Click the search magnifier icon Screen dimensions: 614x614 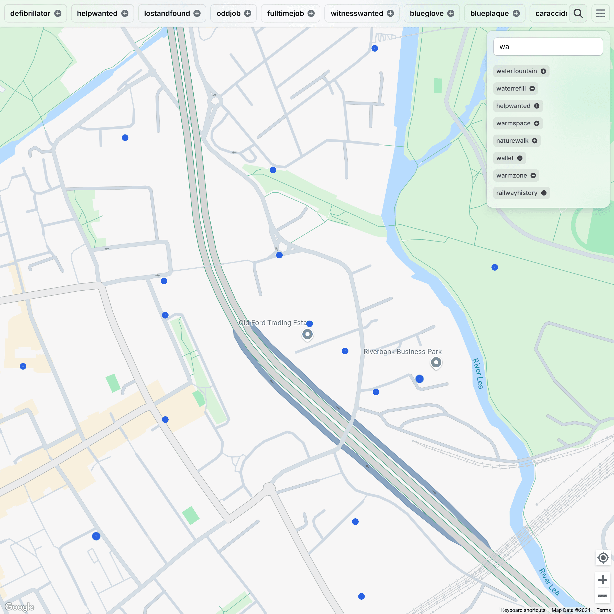coord(578,13)
